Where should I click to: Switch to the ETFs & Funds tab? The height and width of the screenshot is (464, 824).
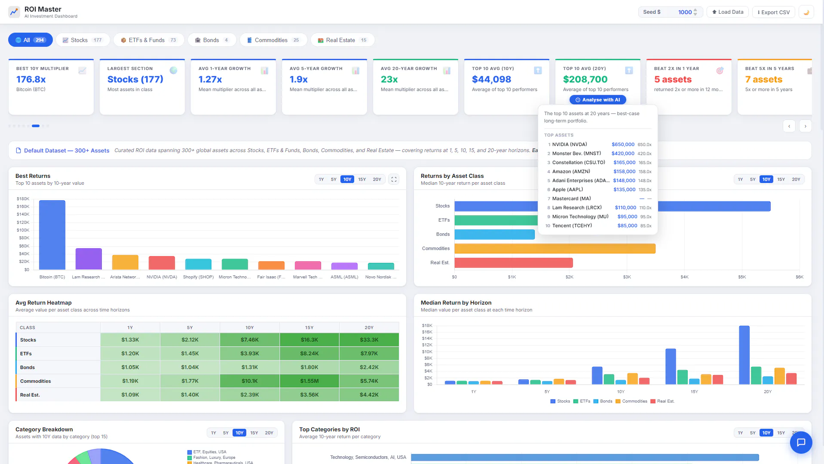point(149,40)
